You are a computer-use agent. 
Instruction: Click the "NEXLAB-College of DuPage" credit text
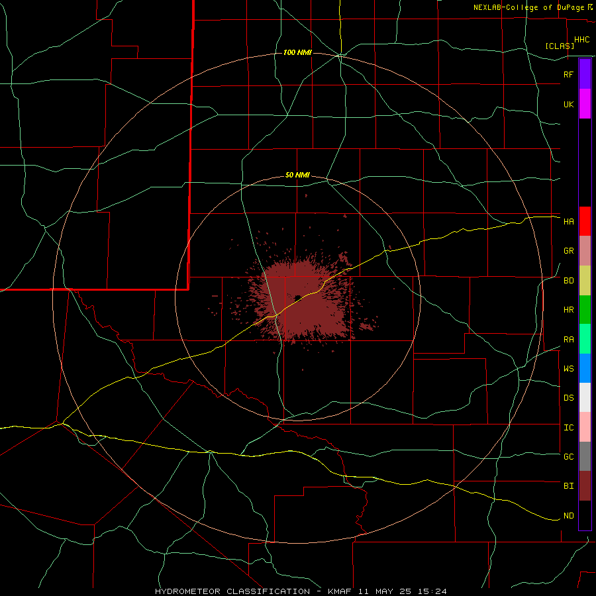coord(530,7)
